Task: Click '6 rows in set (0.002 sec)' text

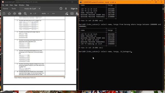Action: [x=91, y=48]
